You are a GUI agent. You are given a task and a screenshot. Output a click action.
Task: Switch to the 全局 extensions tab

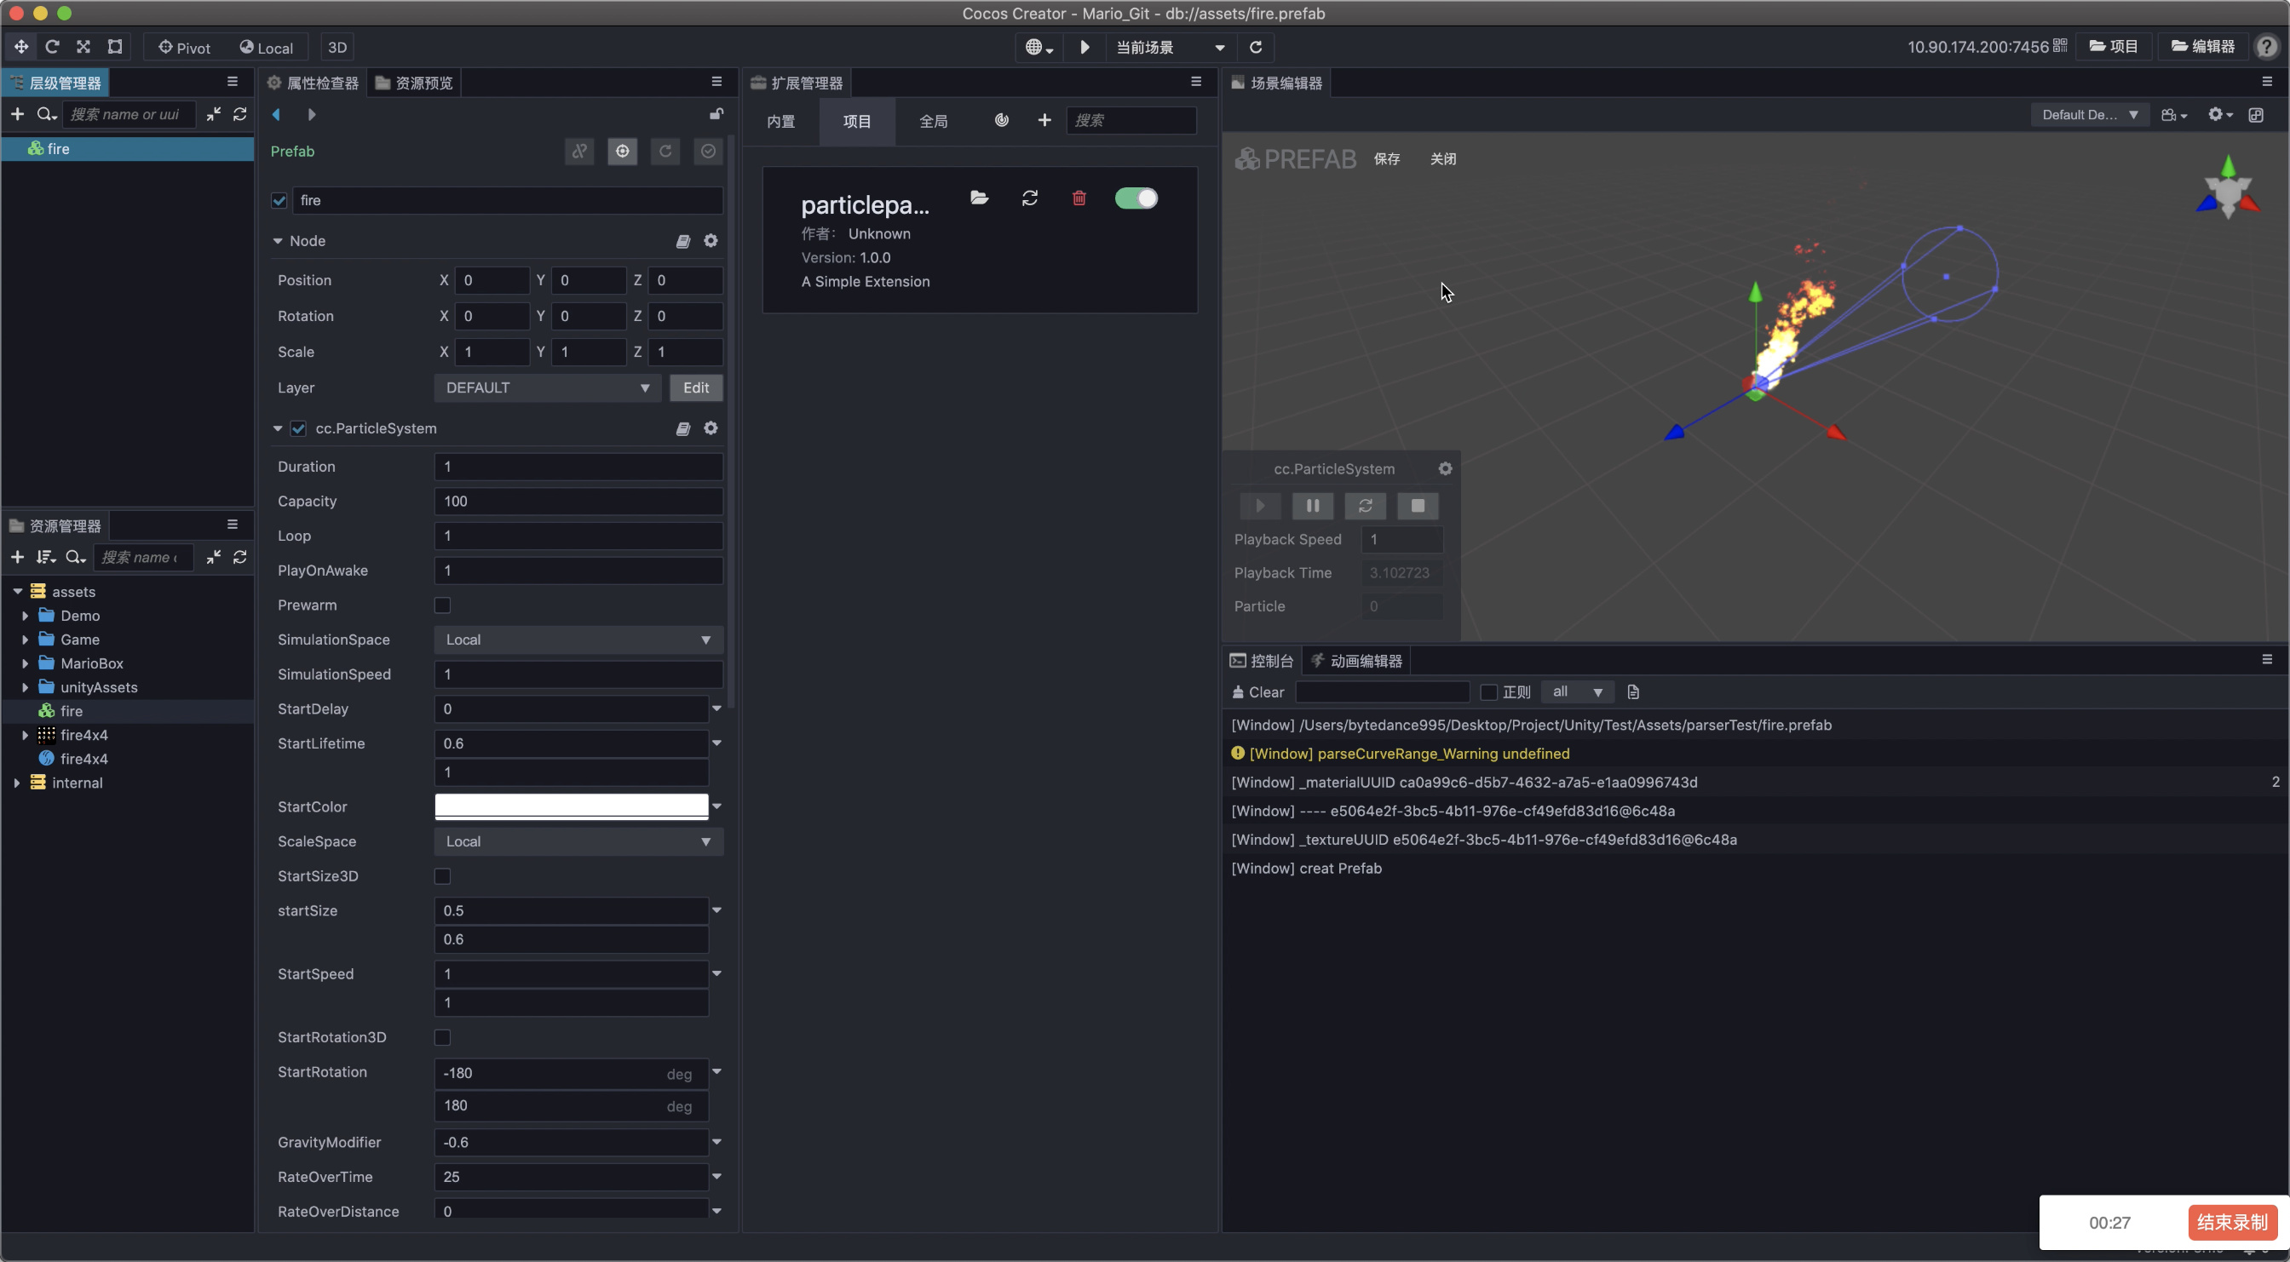(x=933, y=121)
